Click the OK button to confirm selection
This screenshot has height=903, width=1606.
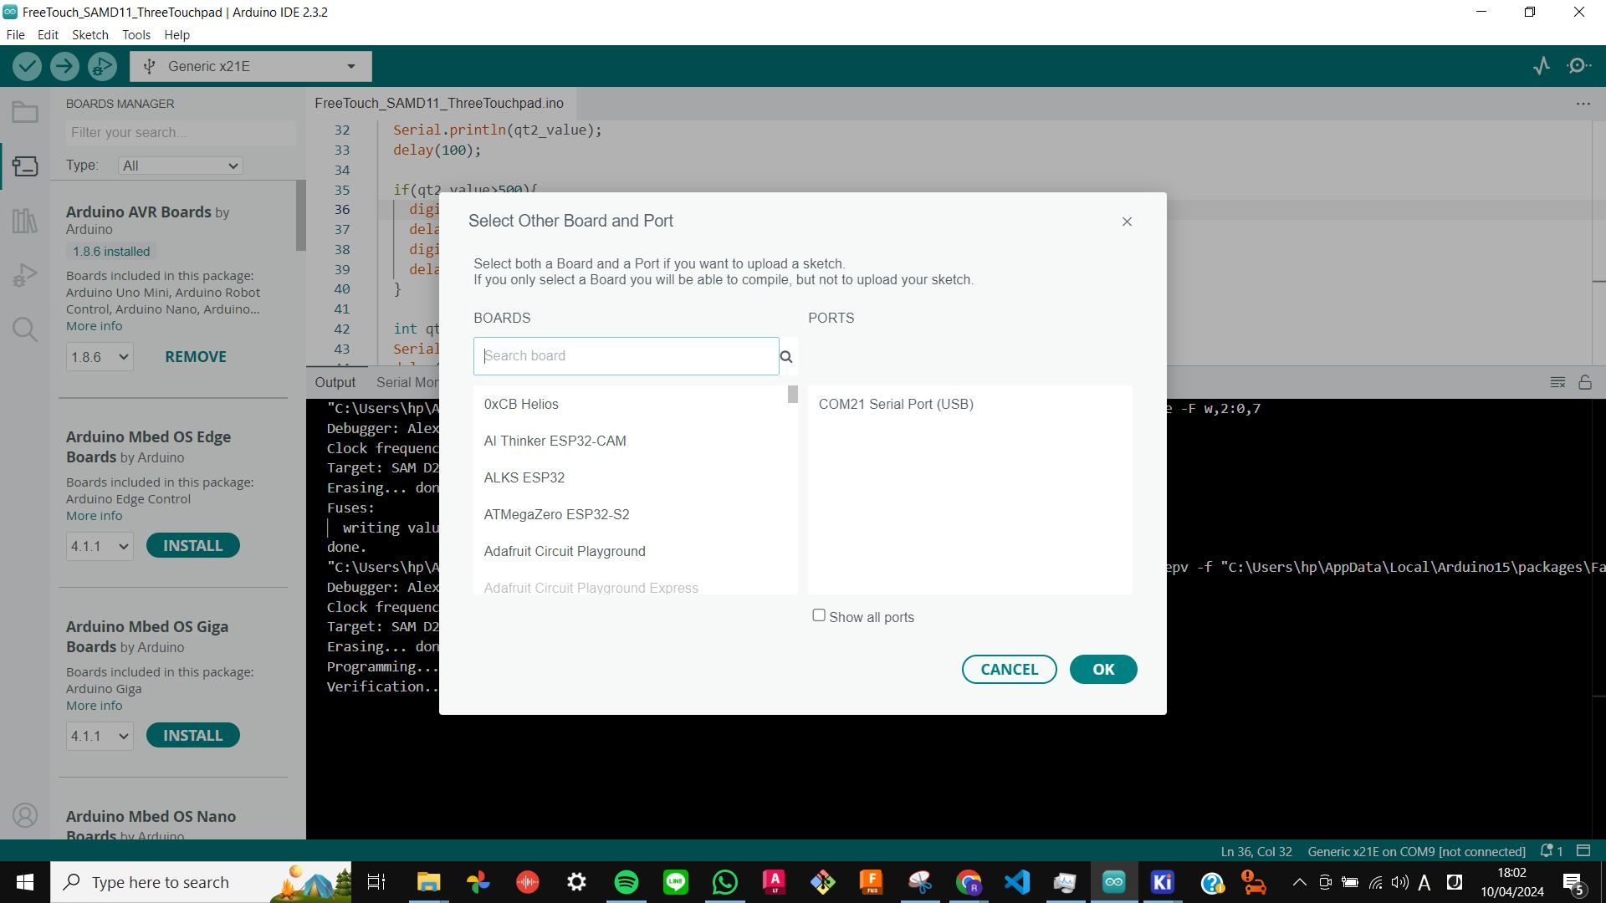coord(1102,669)
